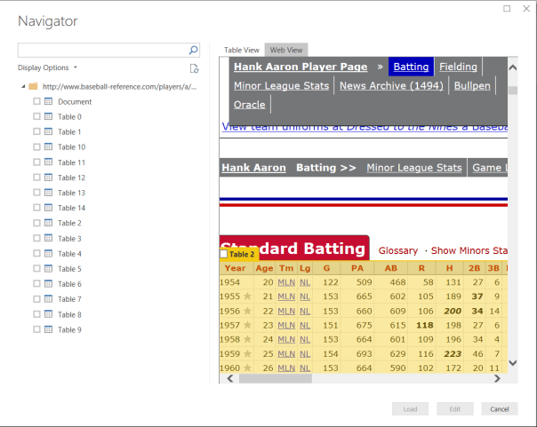The image size is (537, 427).
Task: Collapse the baseball-reference URL tree node
Action: (x=21, y=87)
